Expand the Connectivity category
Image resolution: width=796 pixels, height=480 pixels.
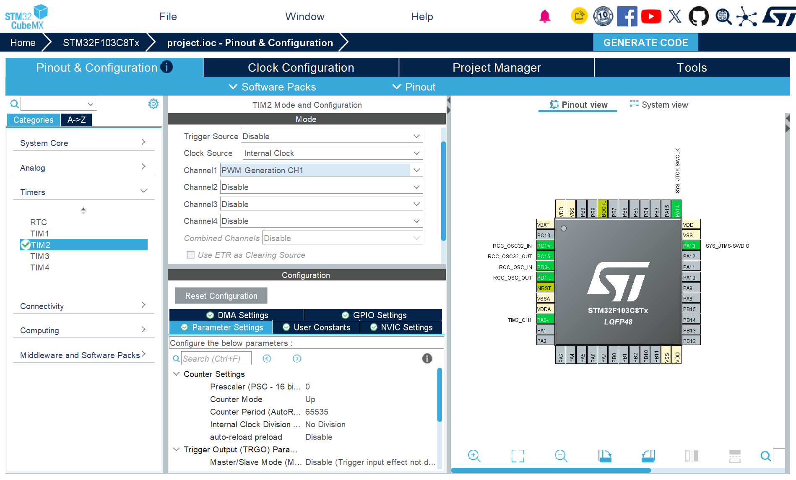pos(84,306)
